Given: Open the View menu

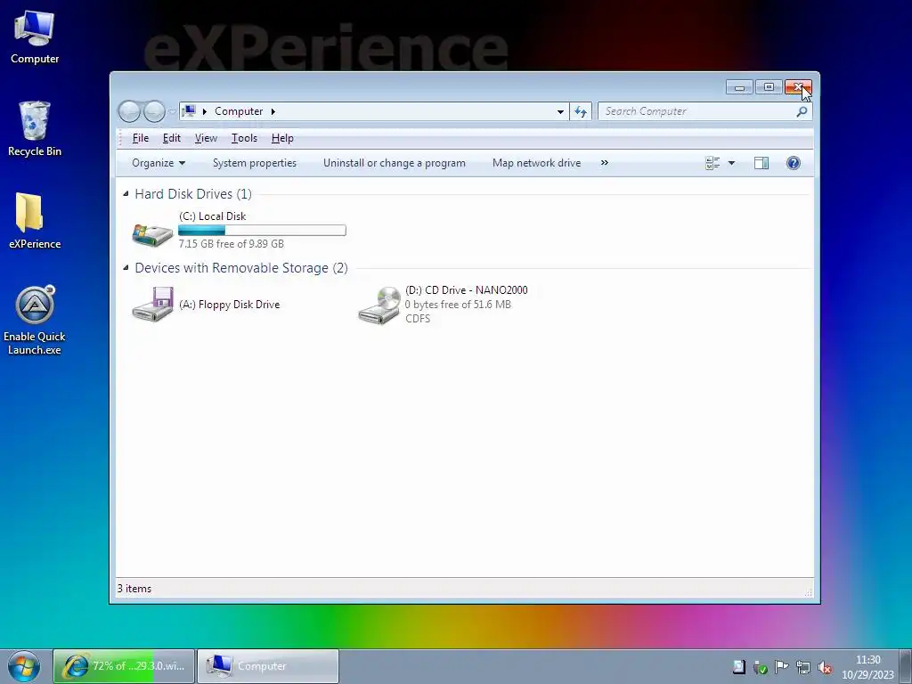Looking at the screenshot, I should 206,138.
